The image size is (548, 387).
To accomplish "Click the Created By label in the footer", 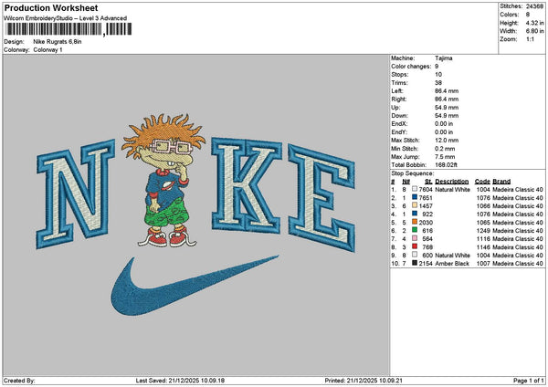I will (x=19, y=381).
